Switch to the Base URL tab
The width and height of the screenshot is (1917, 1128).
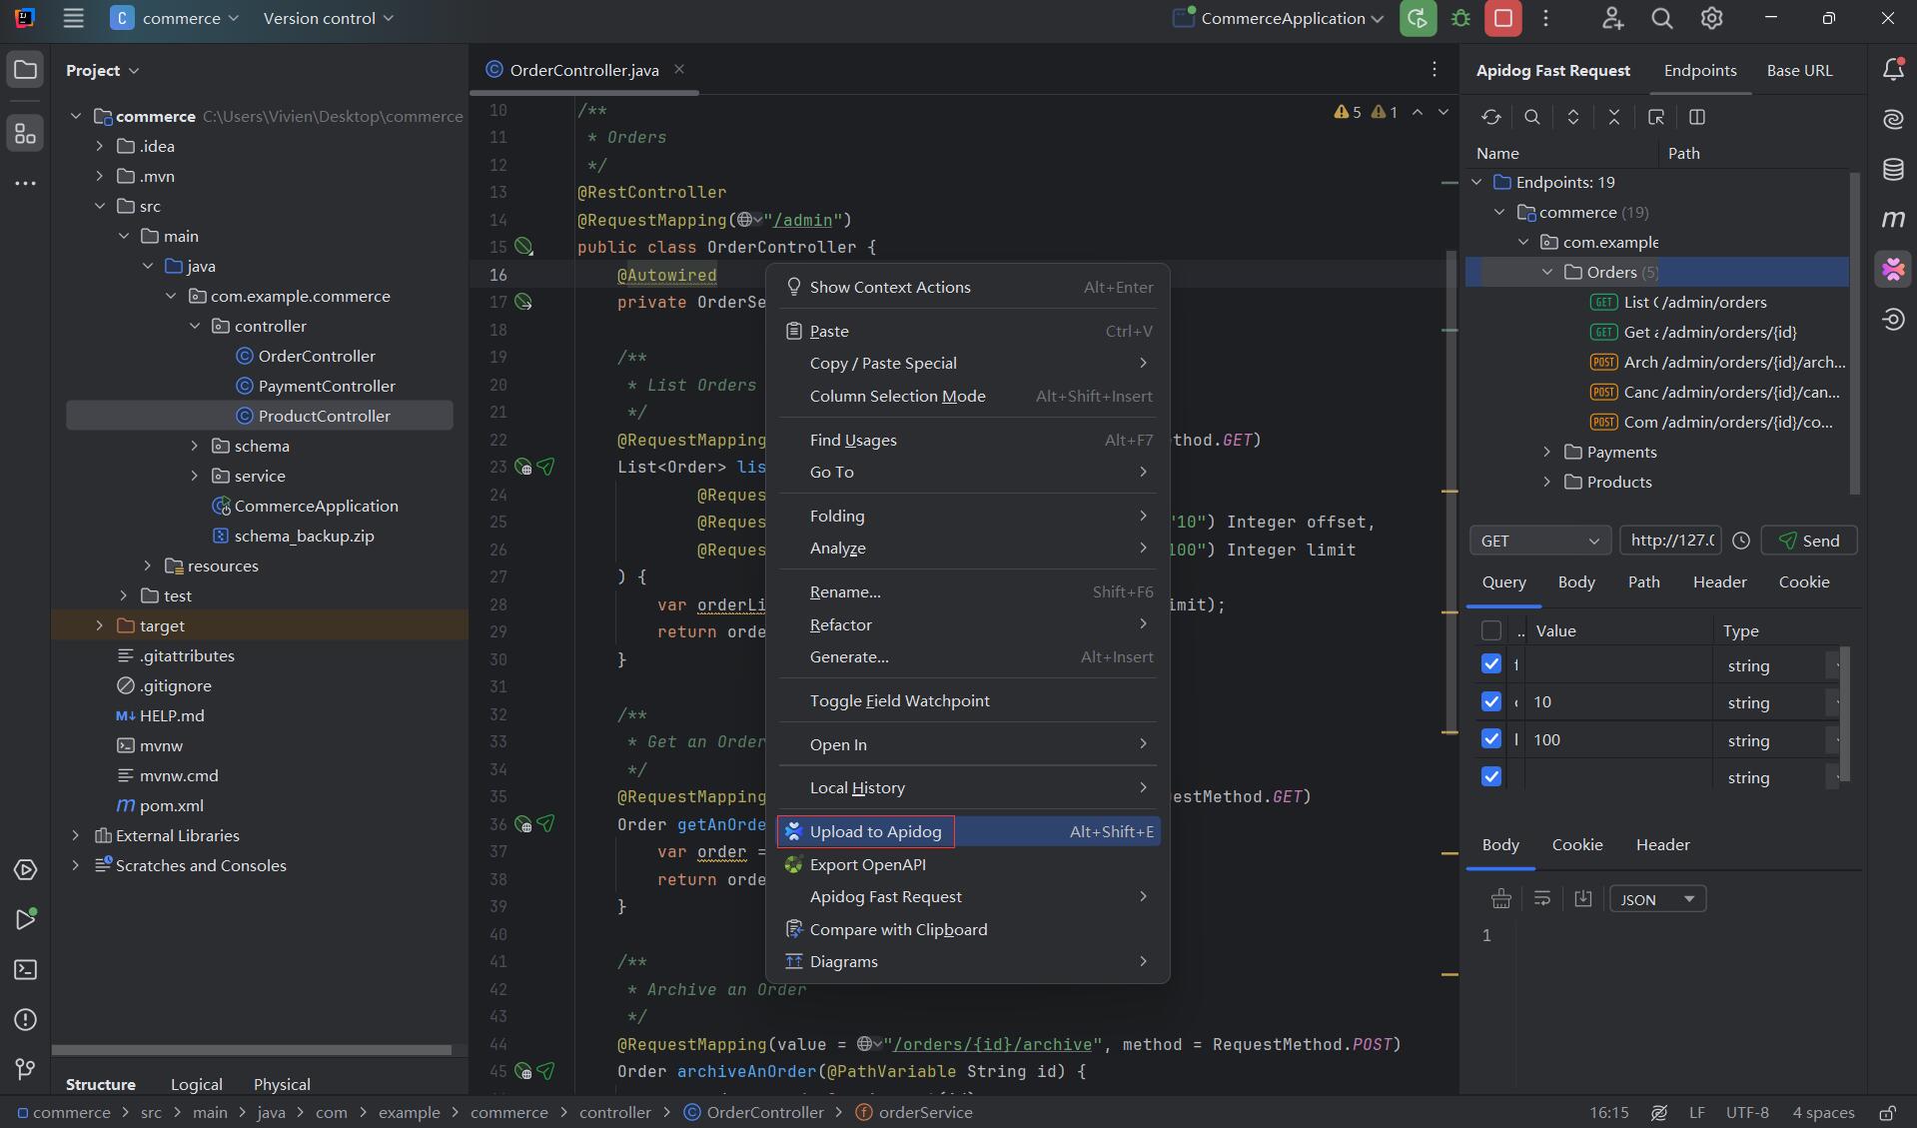tap(1799, 70)
